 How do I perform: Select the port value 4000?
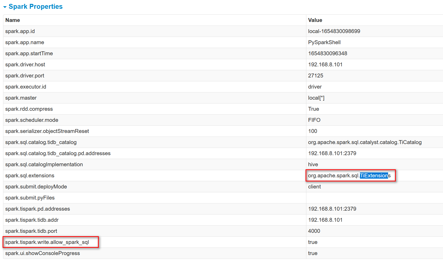pos(314,231)
